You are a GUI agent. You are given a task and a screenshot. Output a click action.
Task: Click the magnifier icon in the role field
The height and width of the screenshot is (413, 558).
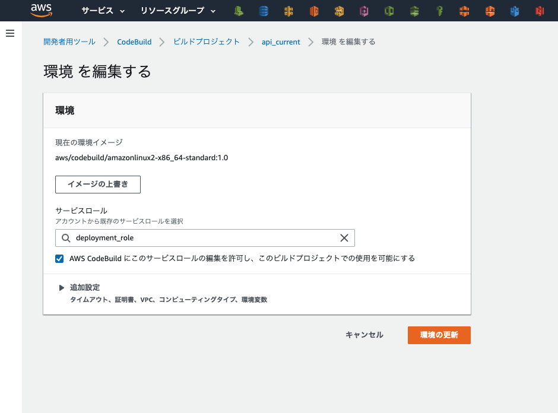(65, 238)
